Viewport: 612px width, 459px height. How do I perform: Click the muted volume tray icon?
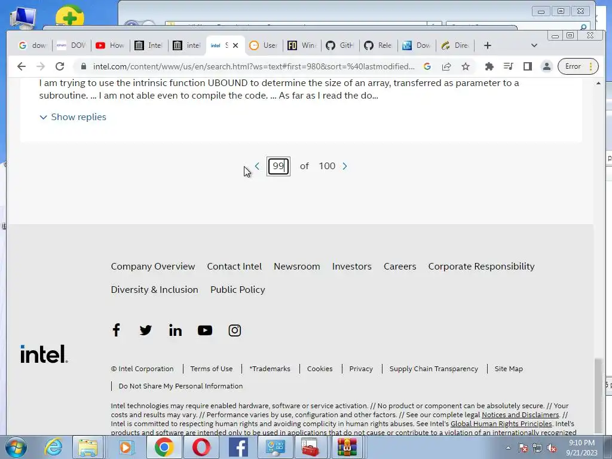pos(552,448)
